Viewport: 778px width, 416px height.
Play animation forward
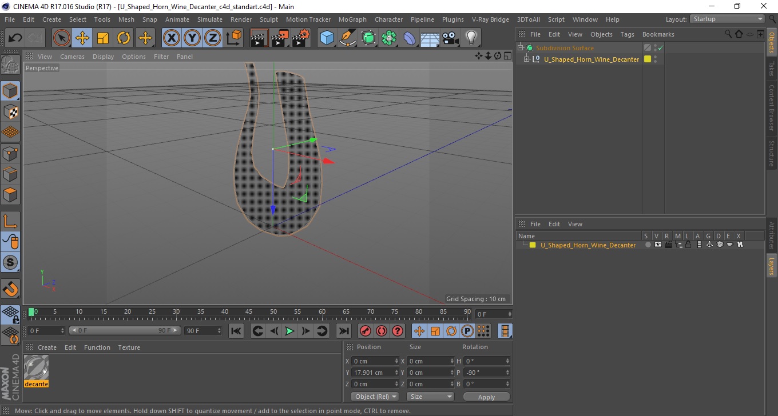[290, 331]
